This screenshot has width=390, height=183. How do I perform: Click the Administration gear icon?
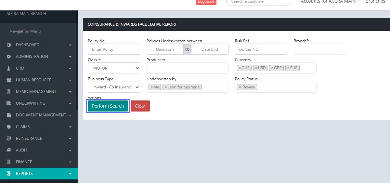point(9,57)
